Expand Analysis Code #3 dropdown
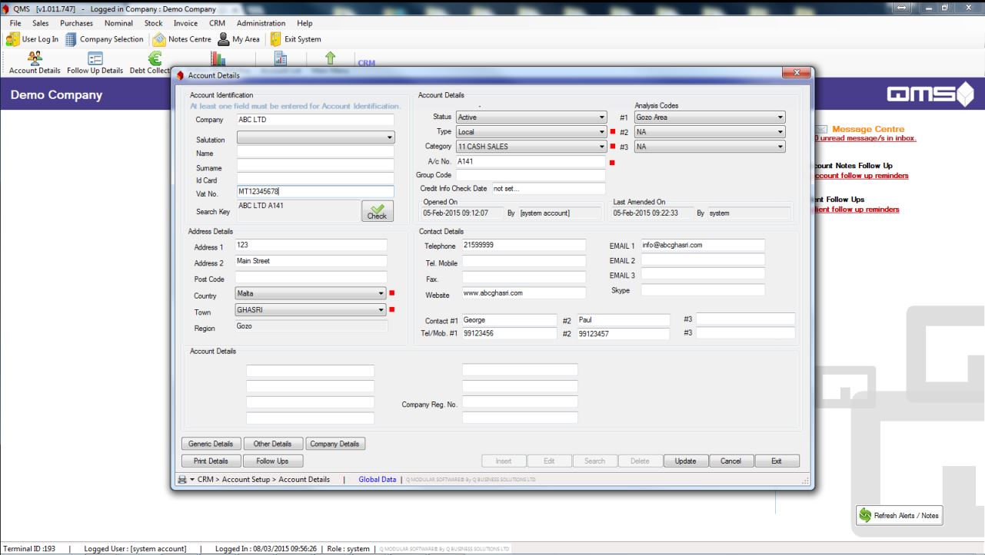This screenshot has height=555, width=985. tap(780, 146)
